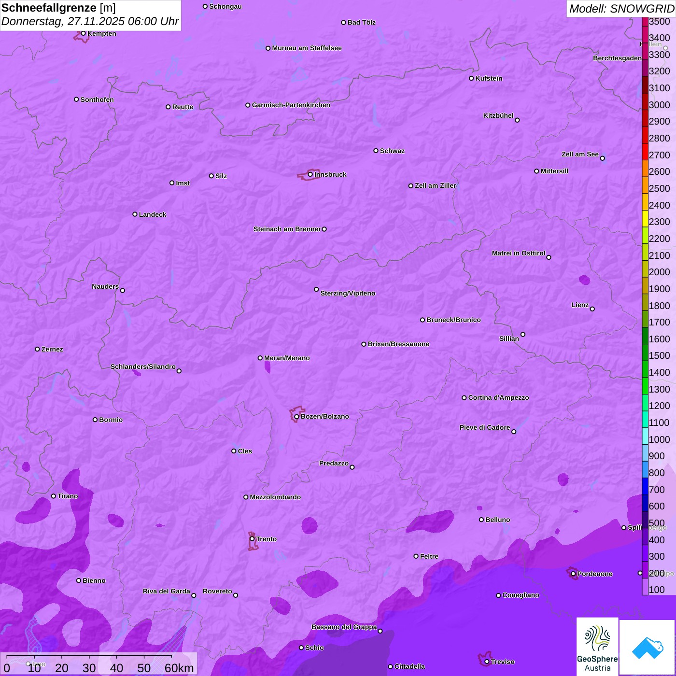Click the GeoSphere Austria logo
Screen dimensions: 676x676
597,646
